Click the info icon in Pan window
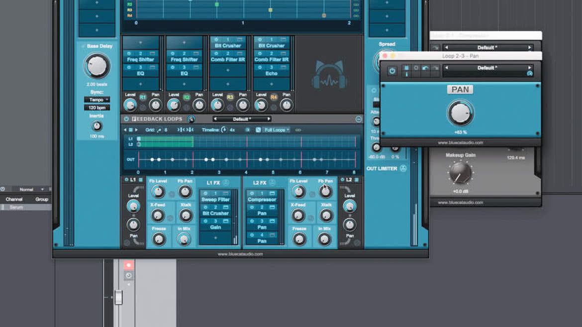582x327 pixels. (406, 74)
